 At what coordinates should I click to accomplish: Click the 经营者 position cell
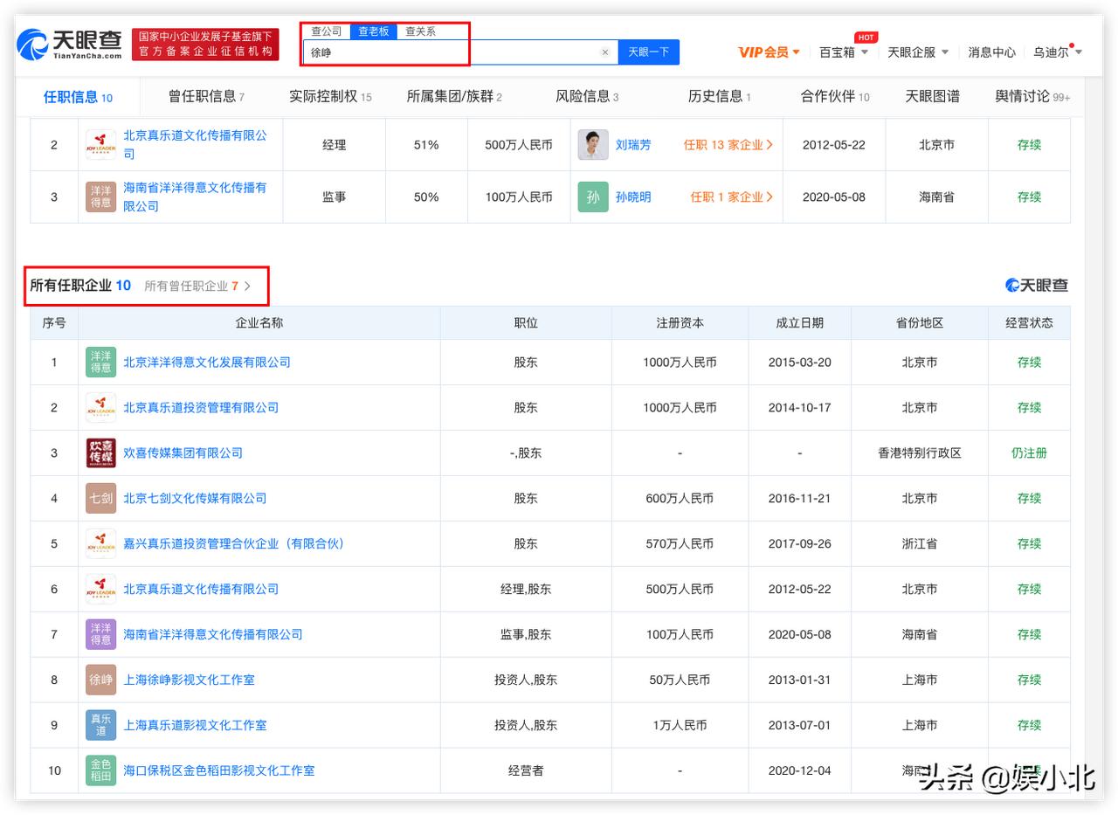pos(526,770)
